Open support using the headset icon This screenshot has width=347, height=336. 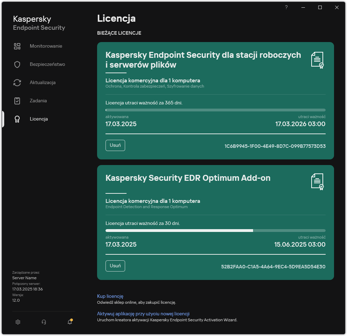(x=44, y=322)
